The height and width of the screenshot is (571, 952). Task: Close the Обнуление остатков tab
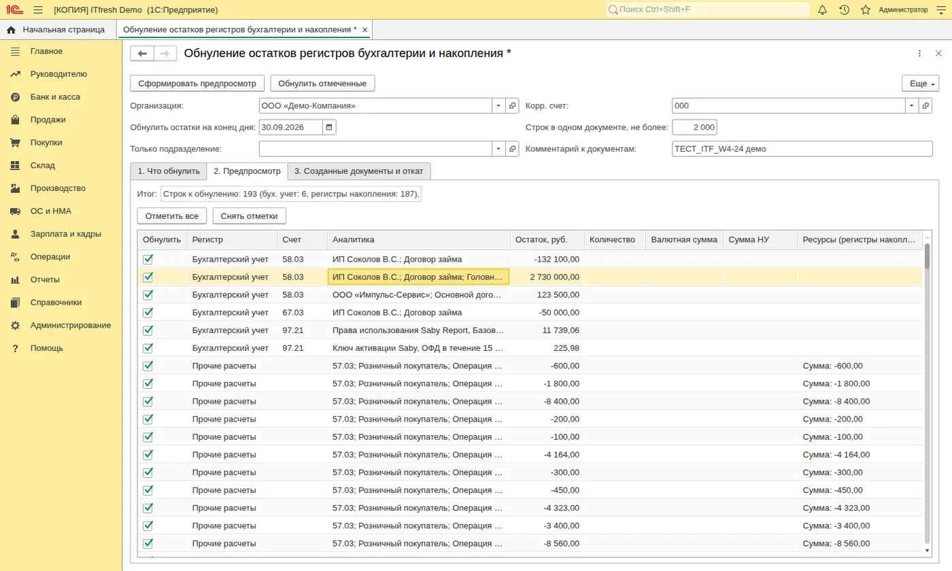click(x=365, y=30)
